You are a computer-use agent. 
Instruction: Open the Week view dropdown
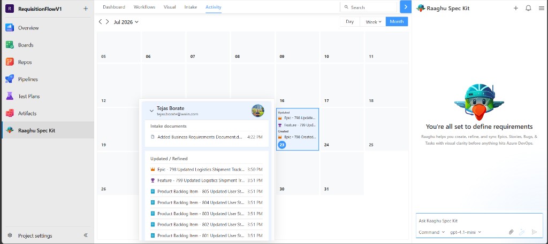373,21
